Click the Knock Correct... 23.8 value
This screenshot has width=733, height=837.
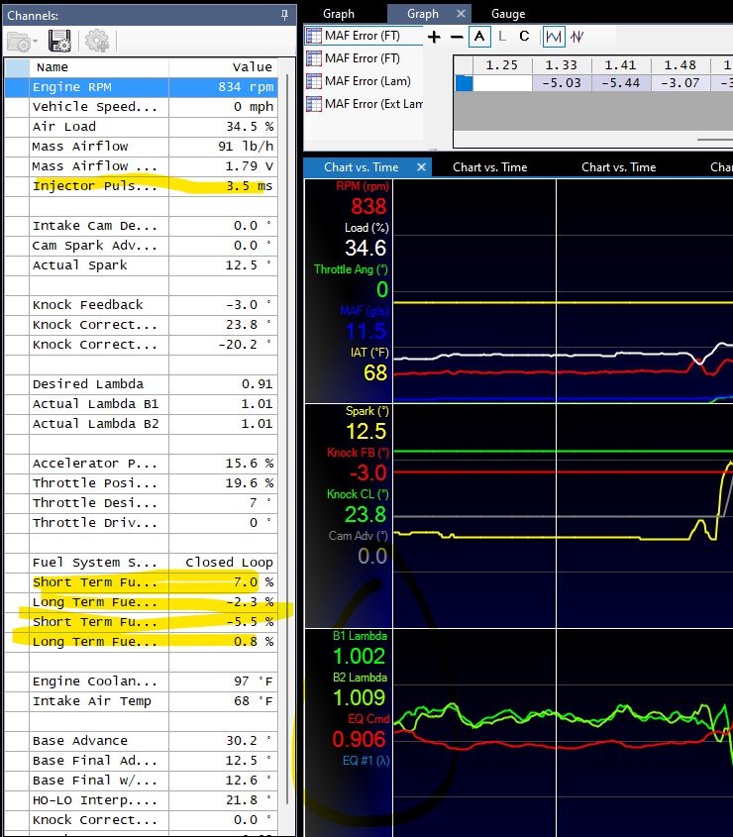click(249, 325)
